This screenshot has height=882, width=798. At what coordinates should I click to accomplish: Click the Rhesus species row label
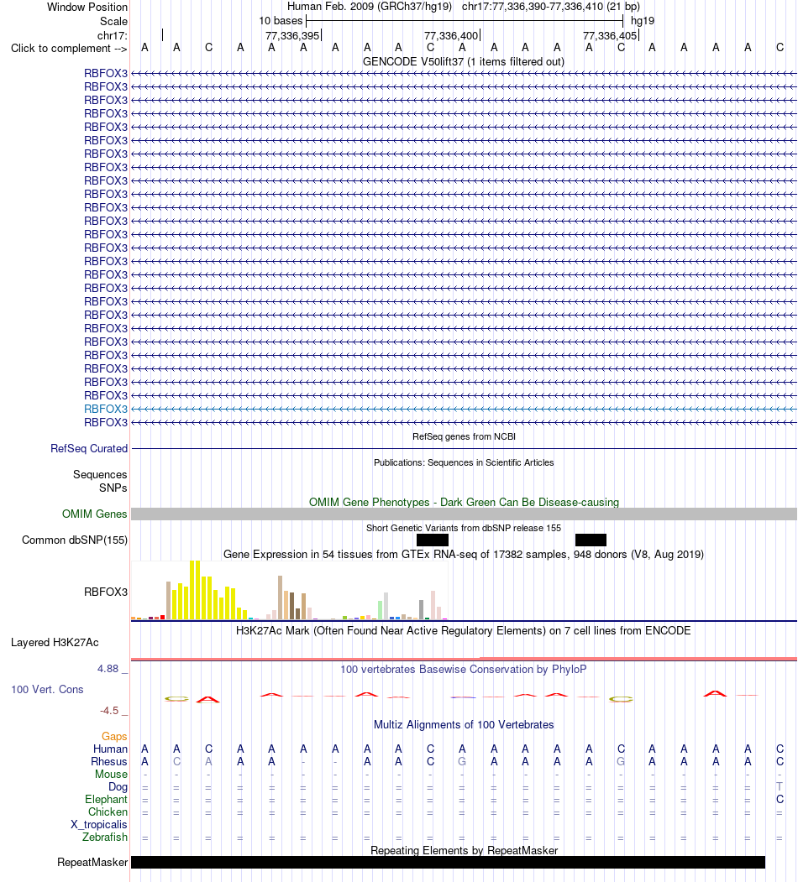[109, 762]
